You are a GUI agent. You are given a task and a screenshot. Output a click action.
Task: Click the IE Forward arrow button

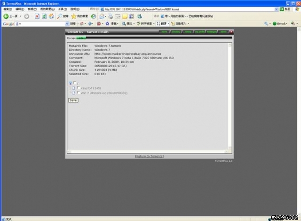26,16
